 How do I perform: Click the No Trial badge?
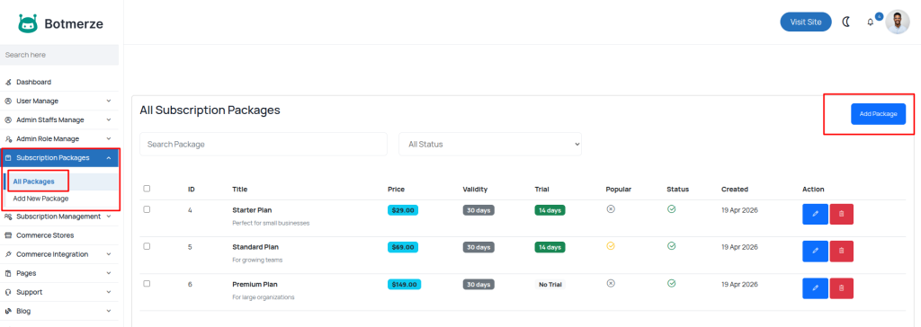click(x=550, y=284)
